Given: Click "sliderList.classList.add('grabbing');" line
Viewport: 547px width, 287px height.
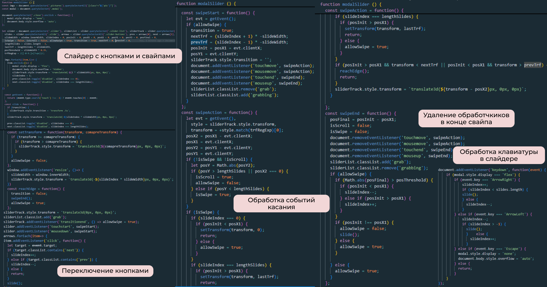Looking at the screenshot, I should tap(235, 95).
